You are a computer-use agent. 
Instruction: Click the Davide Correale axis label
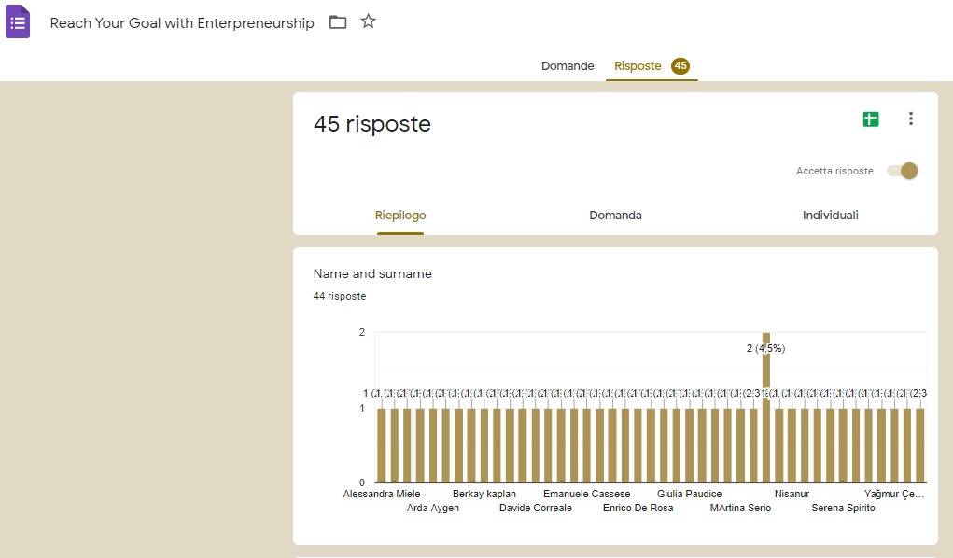(x=536, y=508)
